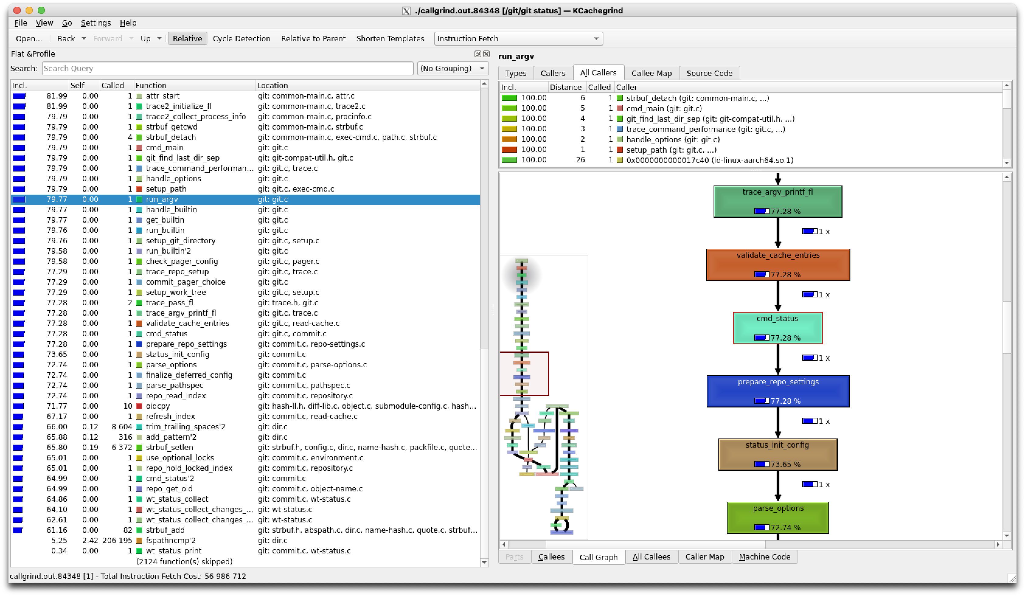The height and width of the screenshot is (596, 1025).
Task: Switch to the Callers tab
Action: 553,73
